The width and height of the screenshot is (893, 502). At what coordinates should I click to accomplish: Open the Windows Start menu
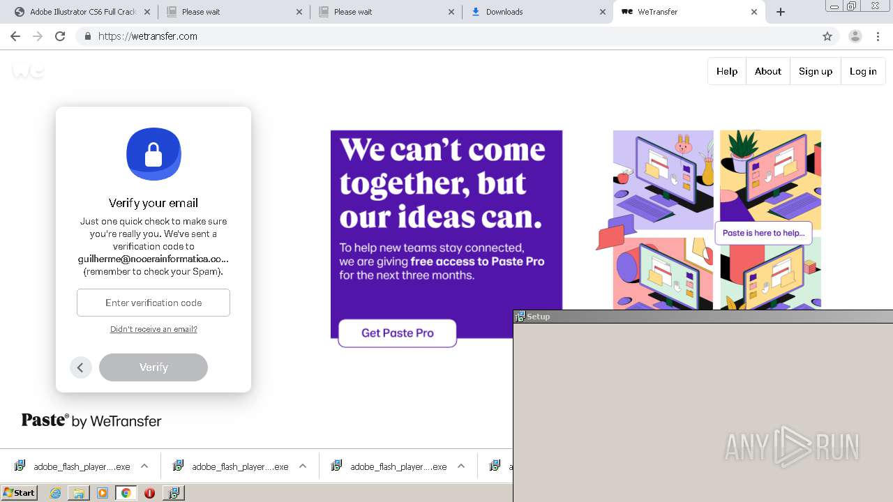tap(19, 493)
